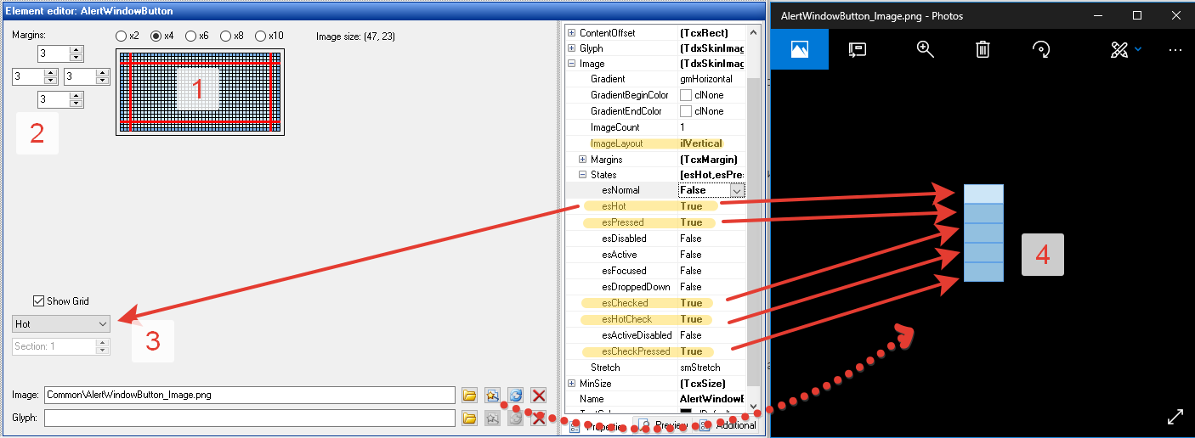Collapse the Image property node

(x=571, y=64)
